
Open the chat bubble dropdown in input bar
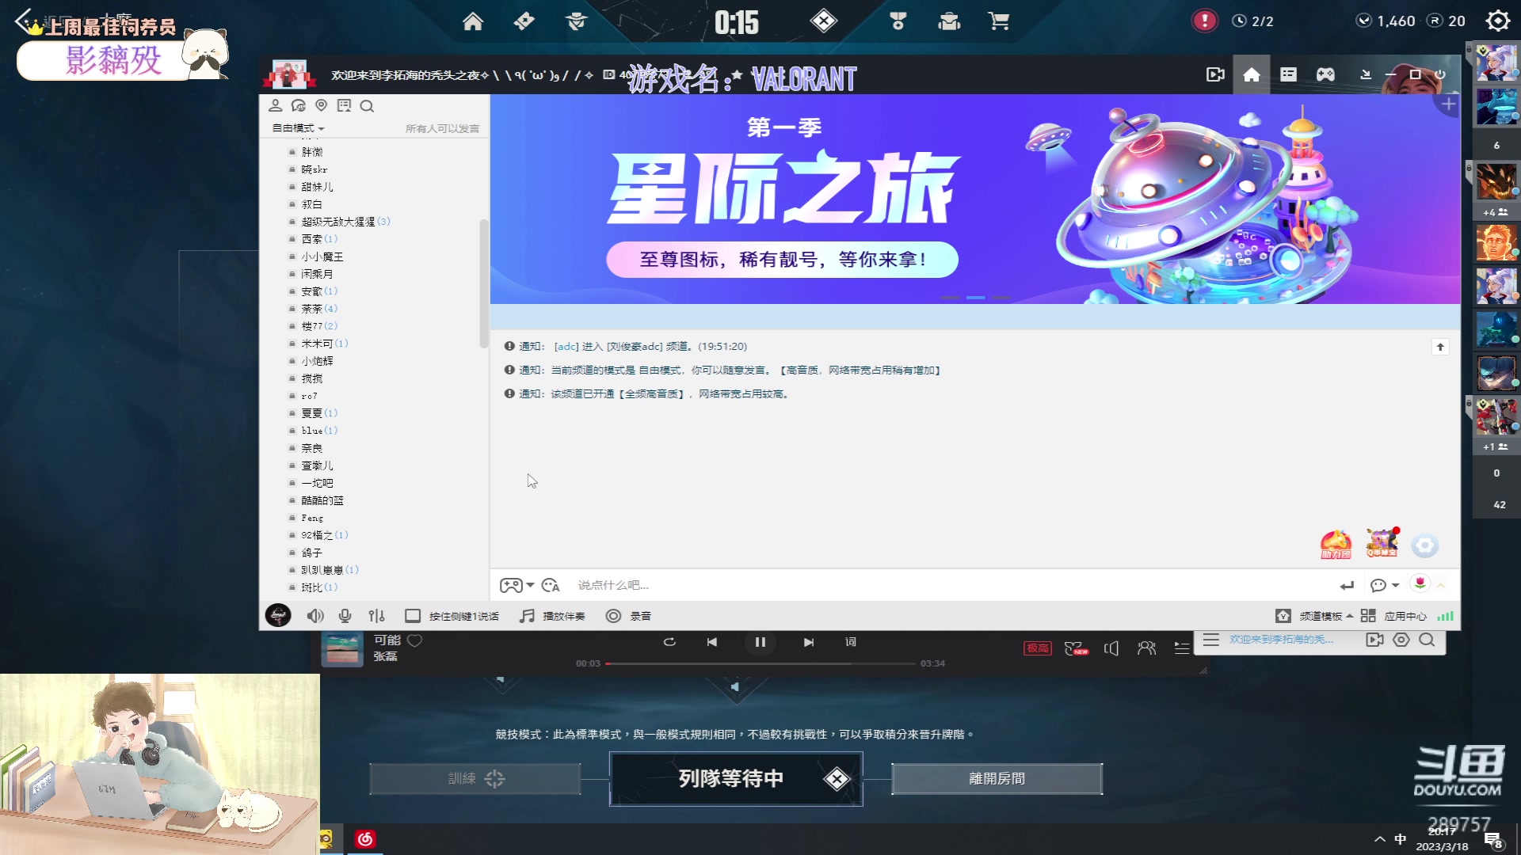coord(1384,586)
